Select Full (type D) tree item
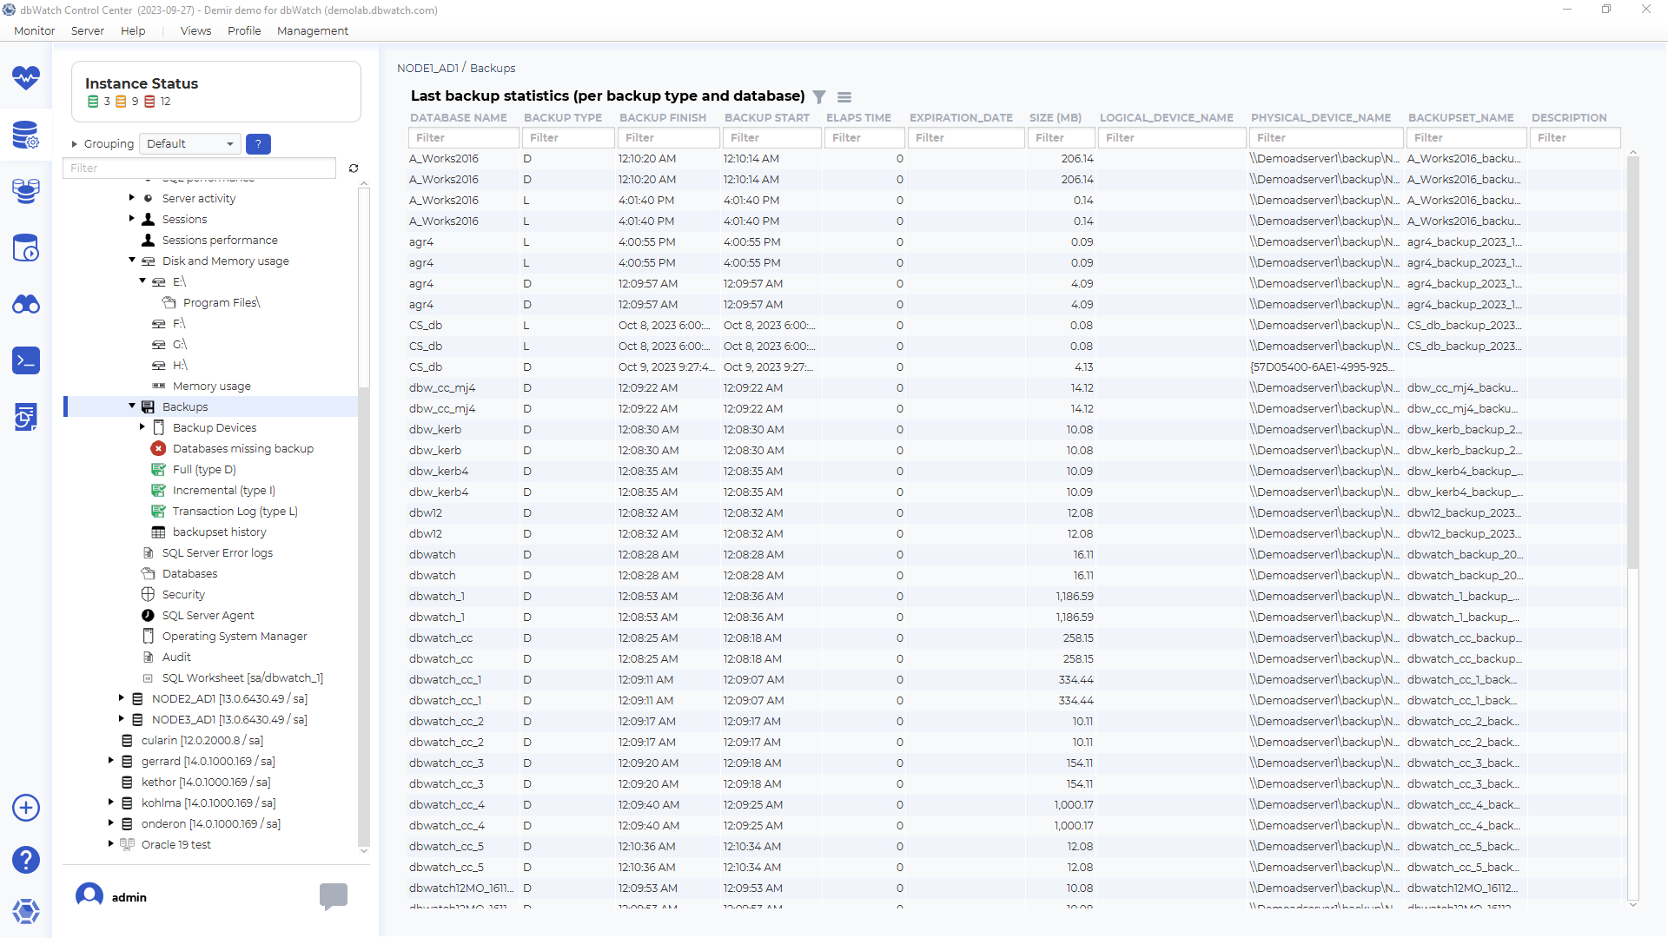Viewport: 1668px width, 938px height. 204,469
